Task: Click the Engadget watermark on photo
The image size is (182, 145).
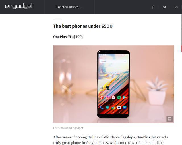Action: pyautogui.click(x=169, y=119)
